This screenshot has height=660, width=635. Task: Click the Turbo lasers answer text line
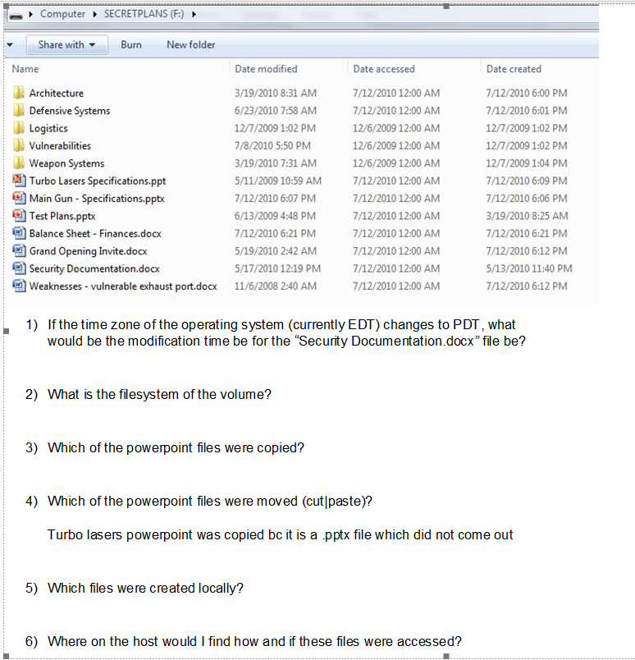[x=280, y=535]
